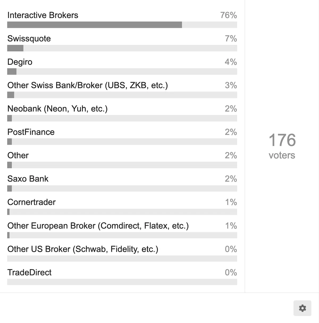Click the TradeDirect empty result bar
Viewport: 319px width, 323px height.
(x=122, y=282)
